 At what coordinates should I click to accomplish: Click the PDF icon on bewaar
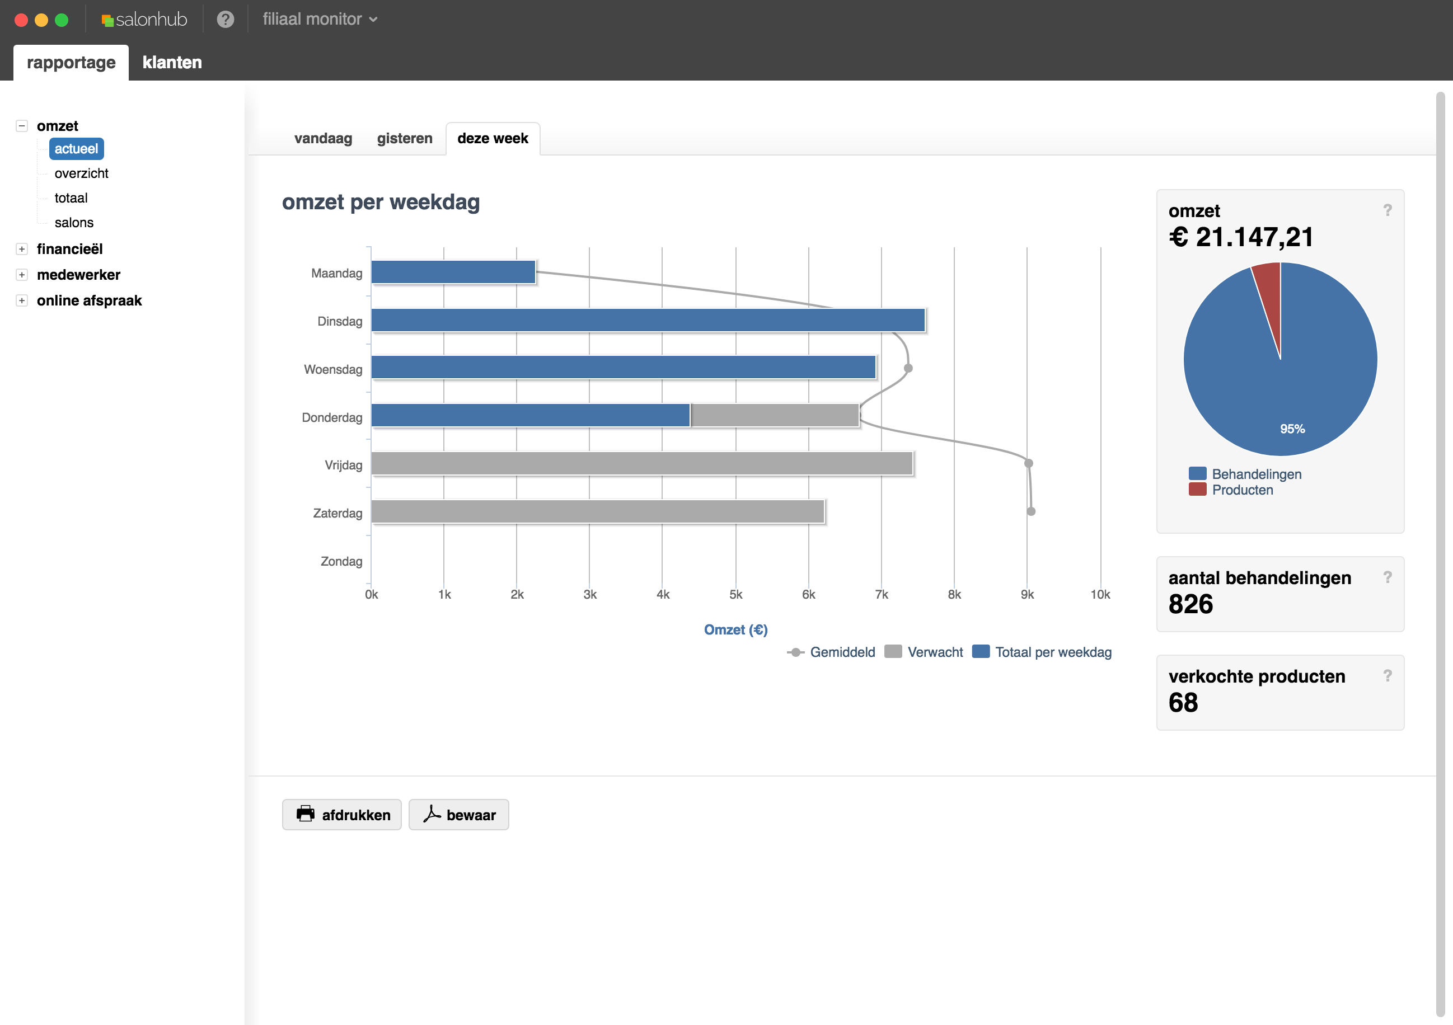pyautogui.click(x=432, y=814)
